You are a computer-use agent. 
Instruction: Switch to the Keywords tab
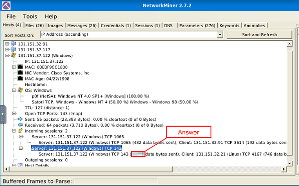229,26
